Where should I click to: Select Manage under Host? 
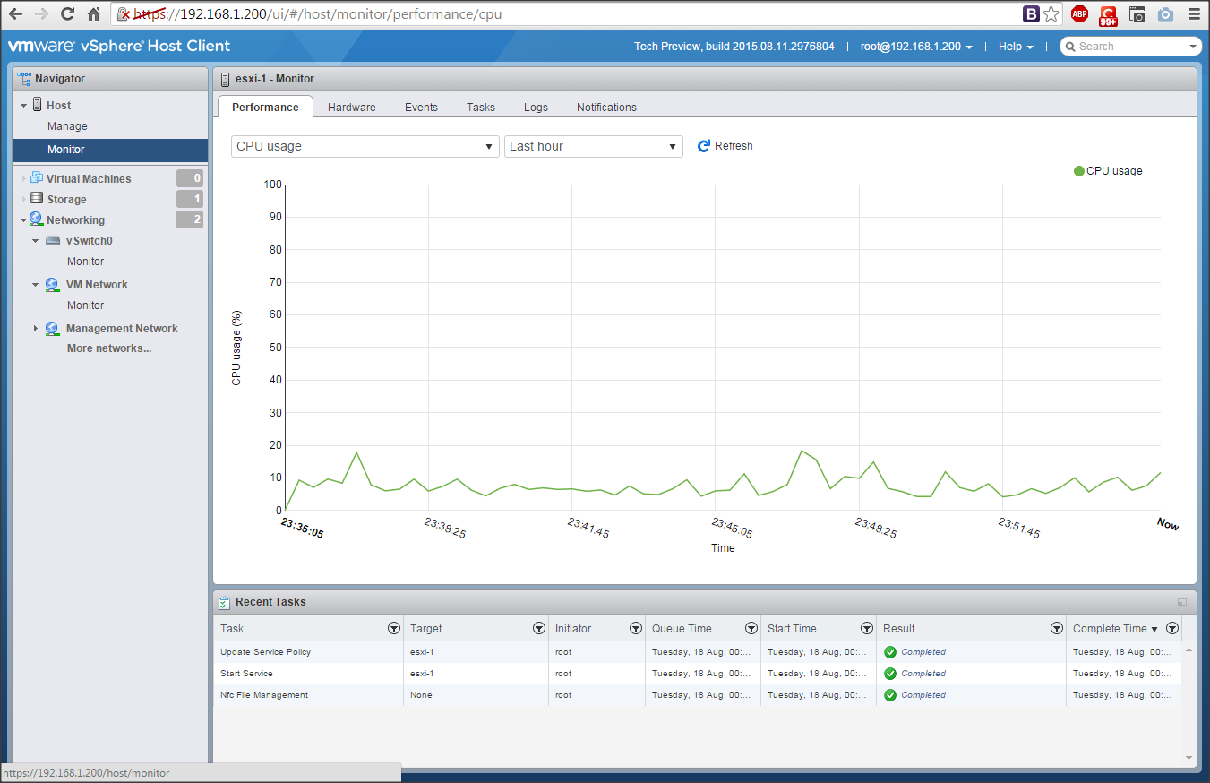pos(67,126)
